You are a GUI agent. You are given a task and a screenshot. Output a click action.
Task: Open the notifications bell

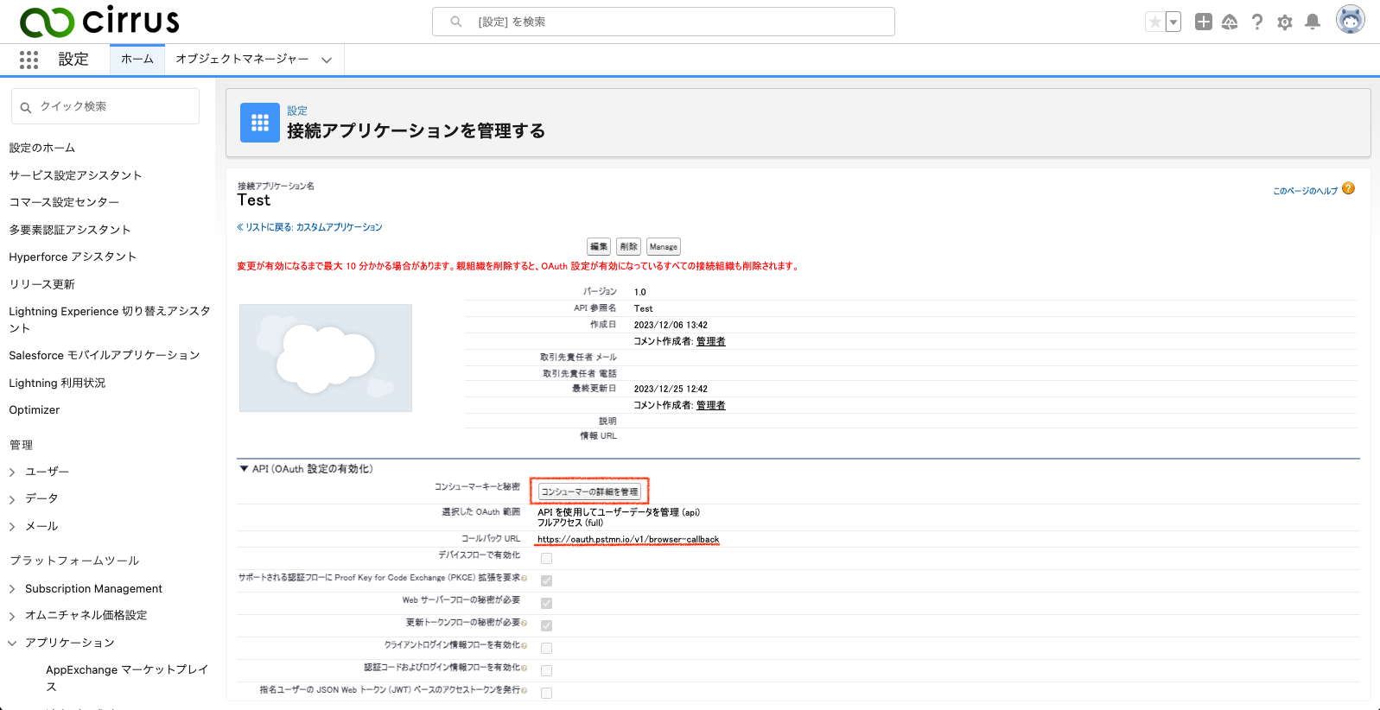pos(1313,22)
